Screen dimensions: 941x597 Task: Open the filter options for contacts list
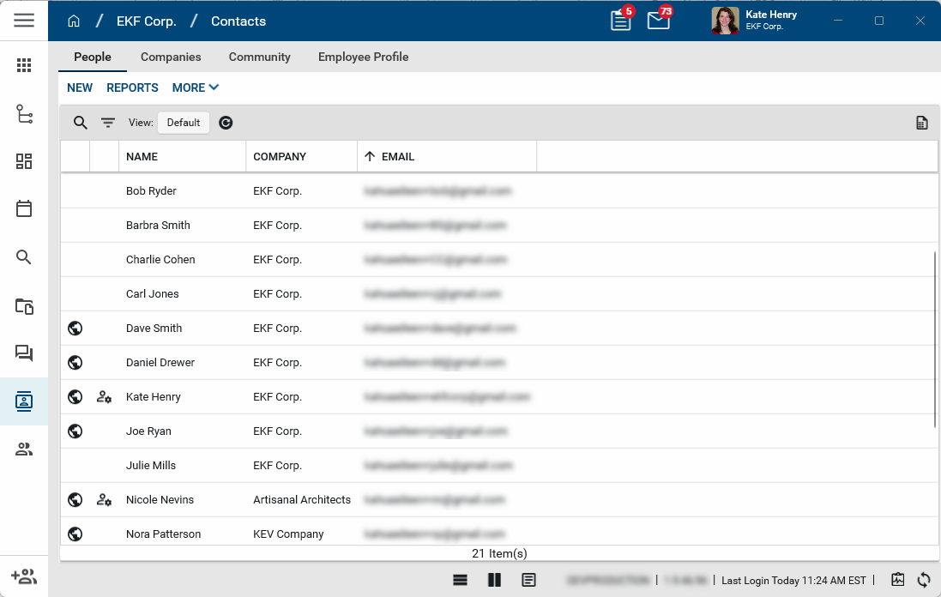point(108,123)
